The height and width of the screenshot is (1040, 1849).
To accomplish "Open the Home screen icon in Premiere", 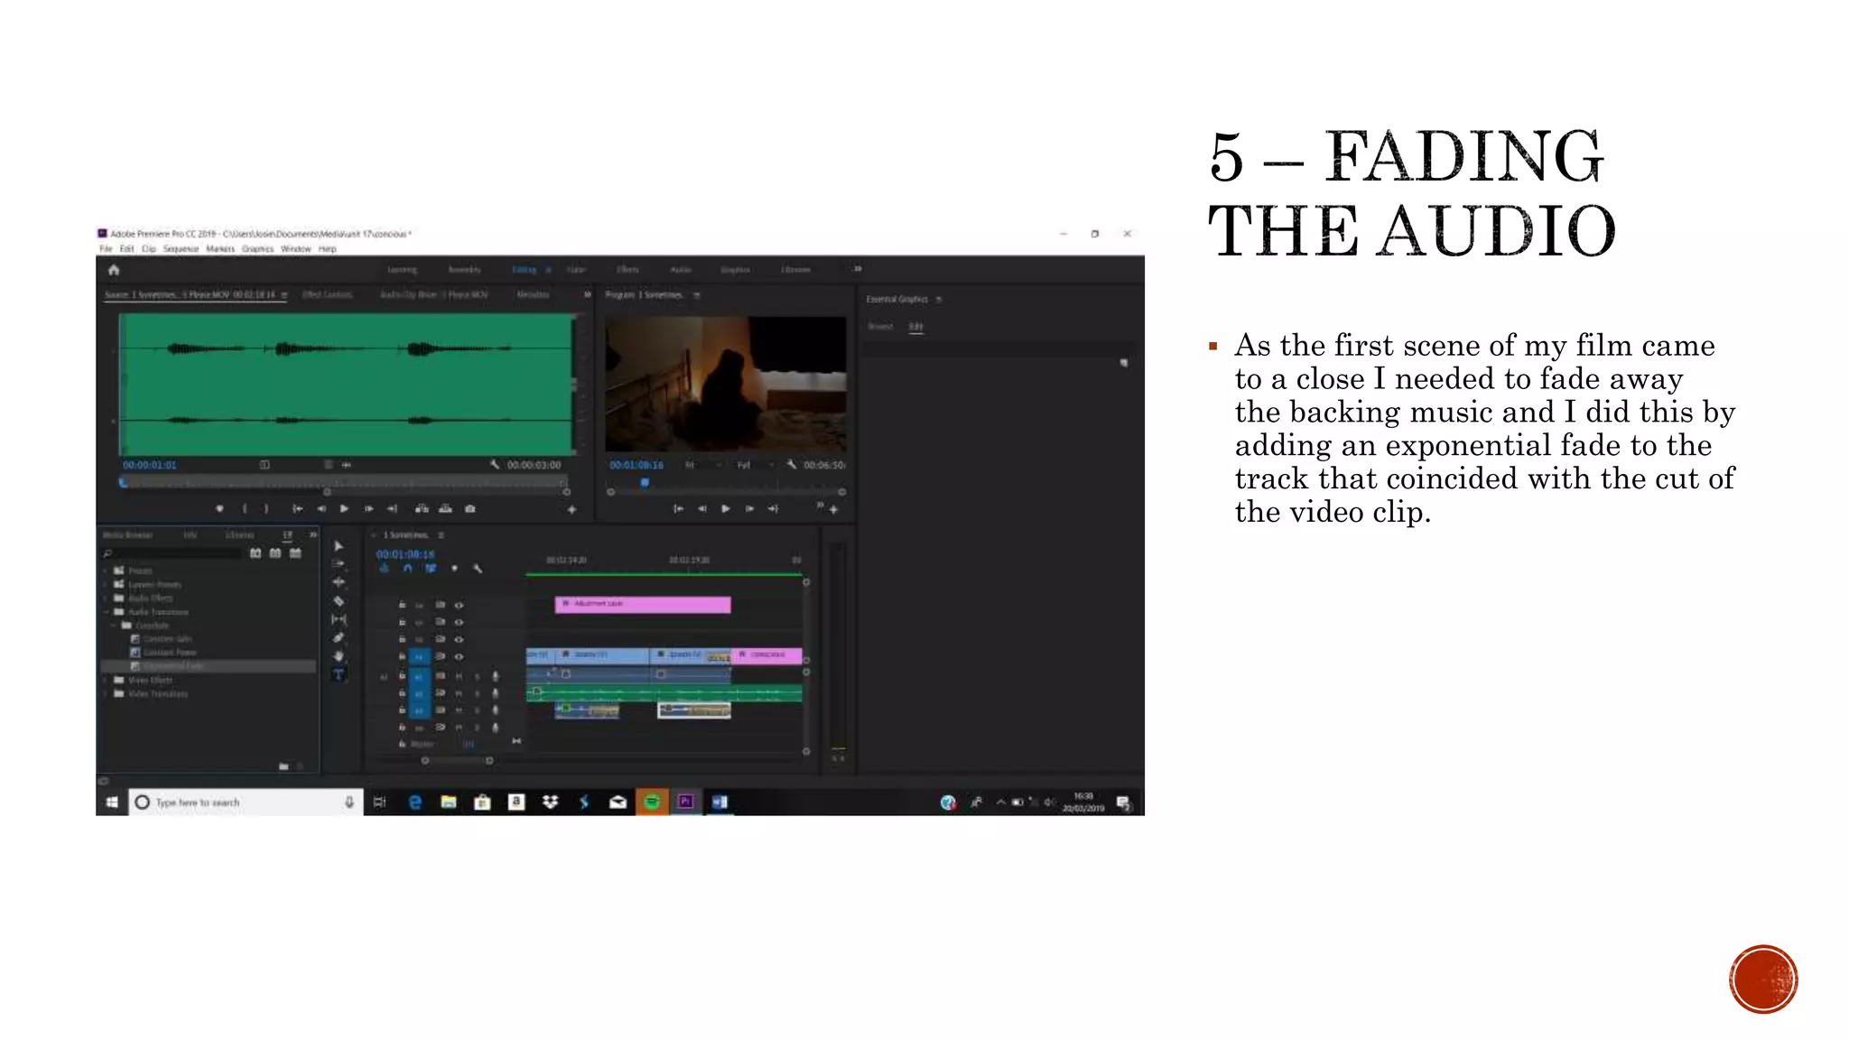I will coord(114,270).
